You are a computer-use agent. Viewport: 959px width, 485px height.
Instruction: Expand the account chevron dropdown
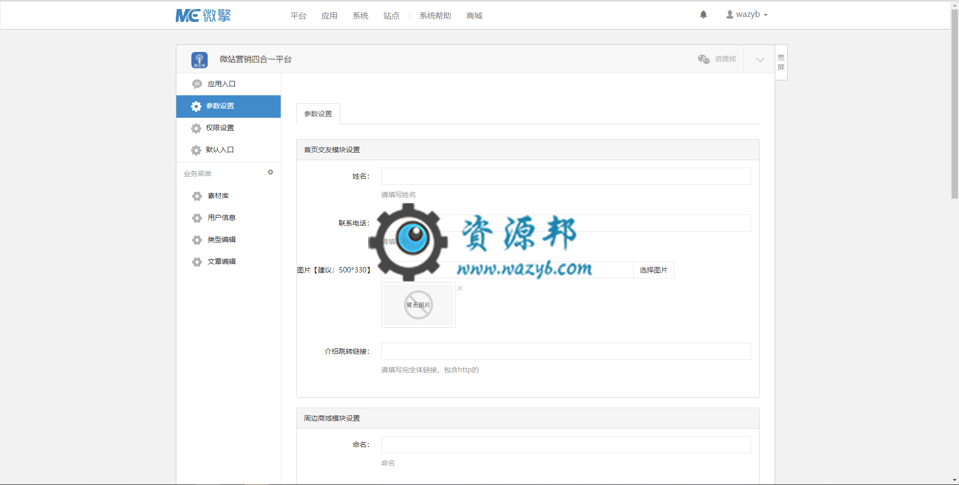point(760,59)
